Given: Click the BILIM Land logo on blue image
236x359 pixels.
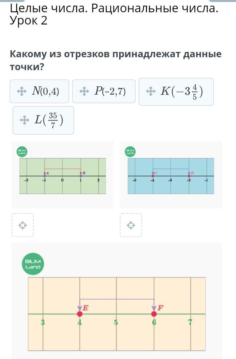Looking at the screenshot, I should (x=130, y=152).
